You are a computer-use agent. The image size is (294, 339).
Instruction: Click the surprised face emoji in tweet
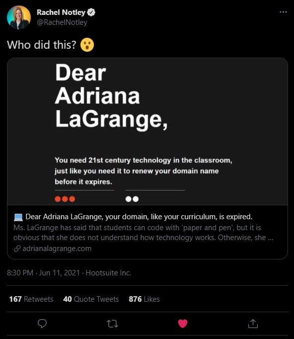(87, 45)
